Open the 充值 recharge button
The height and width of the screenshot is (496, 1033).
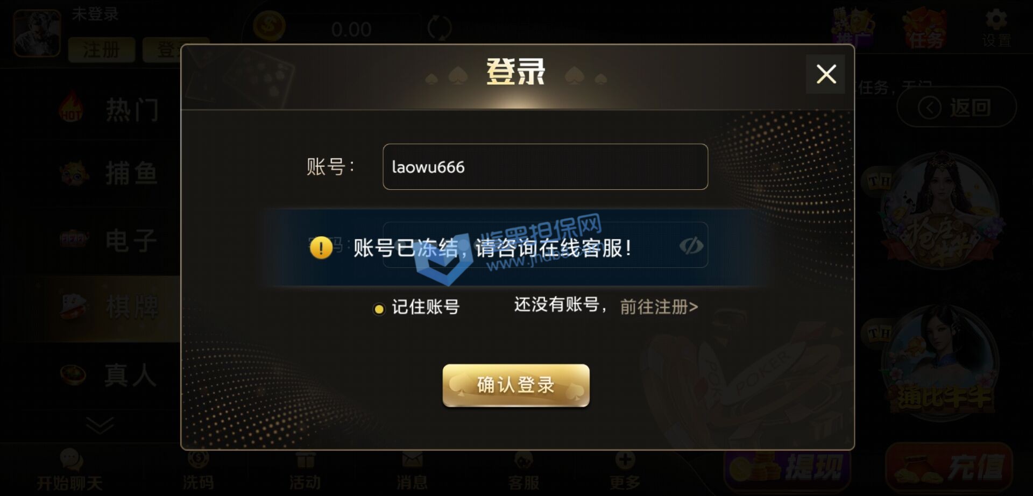click(950, 466)
